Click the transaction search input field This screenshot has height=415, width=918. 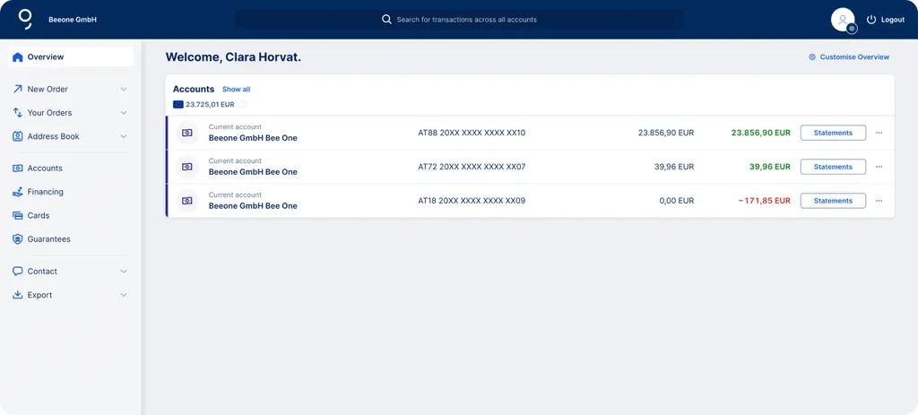459,20
